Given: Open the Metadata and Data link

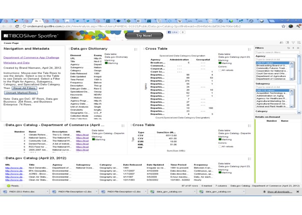Looking at the screenshot, I should (x=17, y=63).
